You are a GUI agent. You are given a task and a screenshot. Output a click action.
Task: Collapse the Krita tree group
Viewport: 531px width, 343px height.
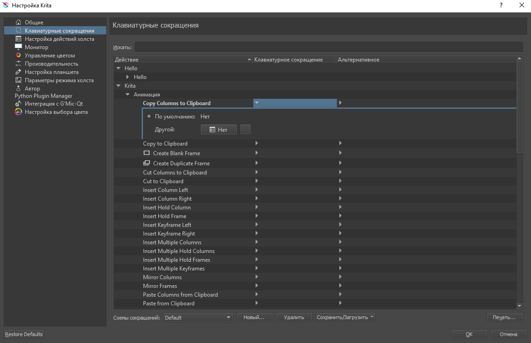coord(119,86)
